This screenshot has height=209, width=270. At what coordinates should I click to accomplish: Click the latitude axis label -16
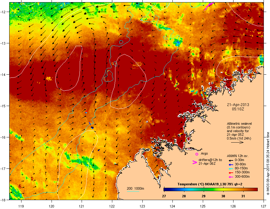pyautogui.click(x=3, y=137)
